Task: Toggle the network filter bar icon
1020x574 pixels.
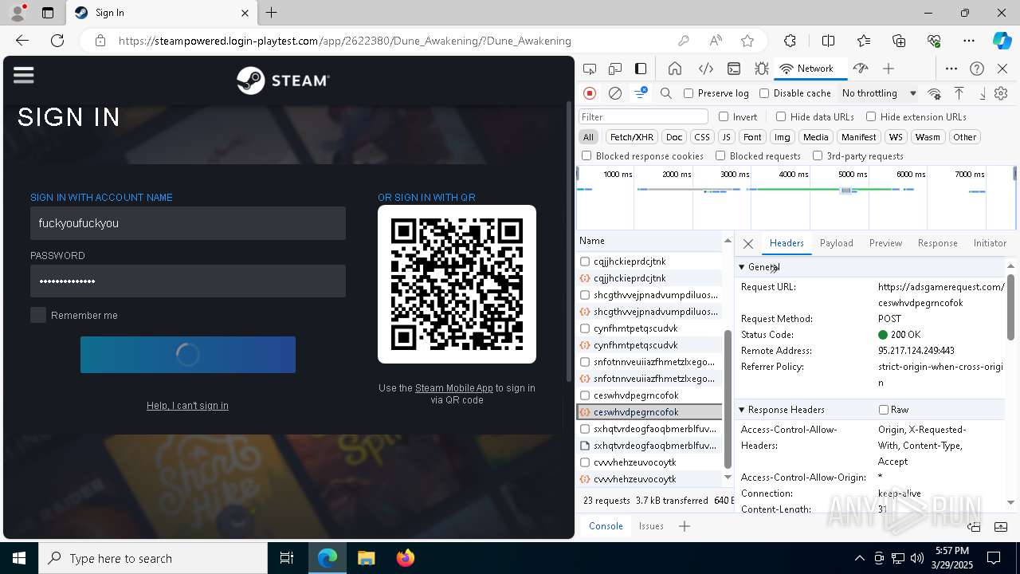Action: tap(640, 93)
